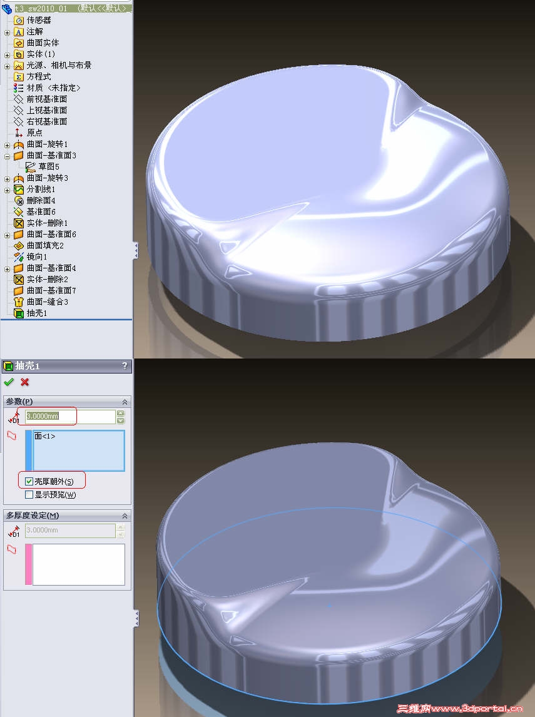The width and height of the screenshot is (535, 717).
Task: Click the thickness field spinner arrows
Action: (x=120, y=416)
